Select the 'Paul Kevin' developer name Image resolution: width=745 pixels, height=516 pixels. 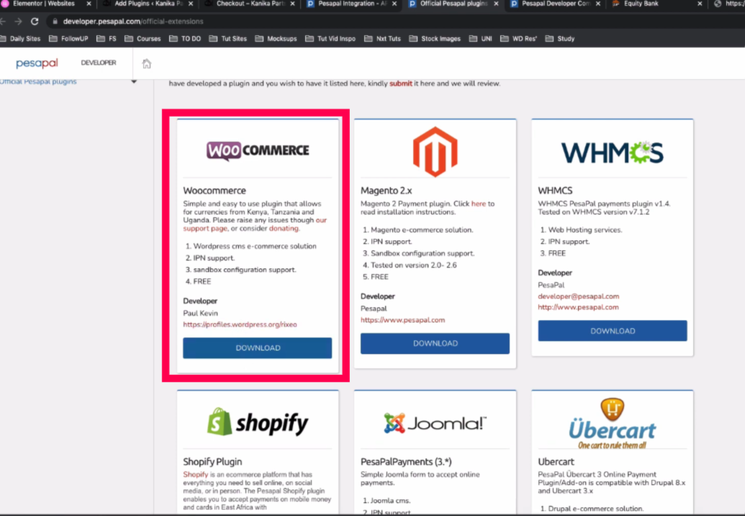[201, 314]
